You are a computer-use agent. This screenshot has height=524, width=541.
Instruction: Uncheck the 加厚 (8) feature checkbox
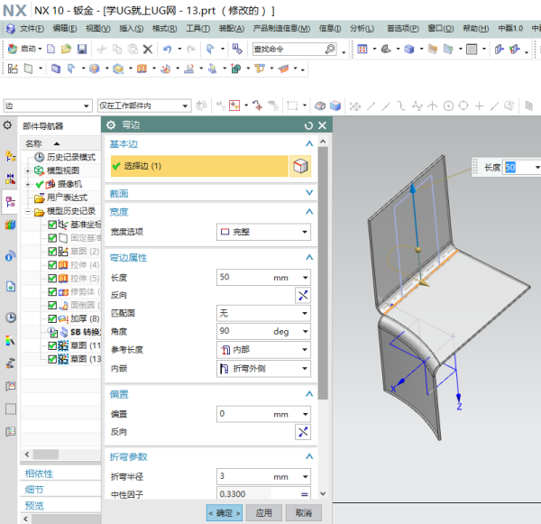[x=52, y=318]
